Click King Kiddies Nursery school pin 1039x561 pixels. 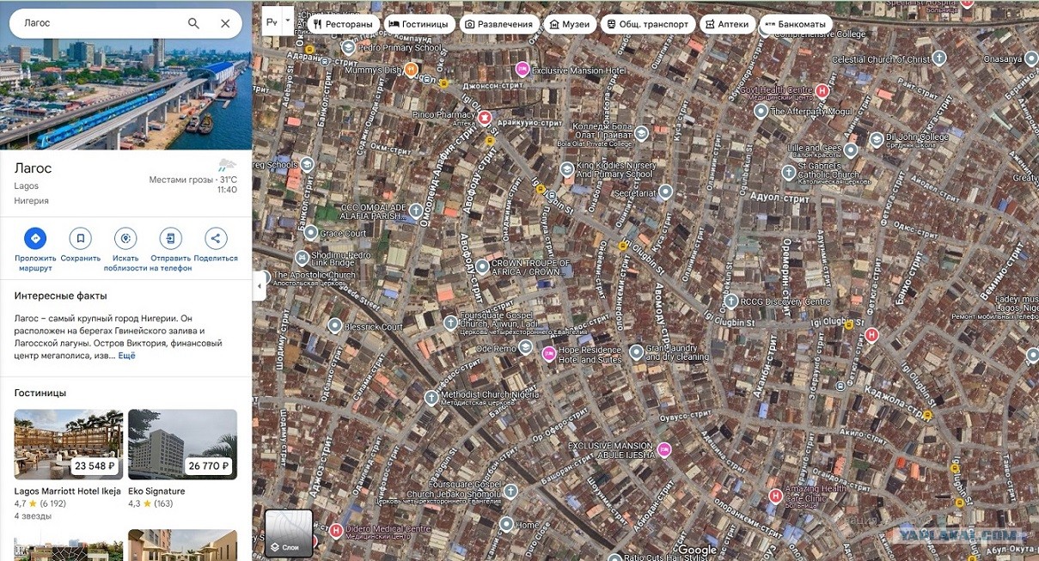point(567,169)
